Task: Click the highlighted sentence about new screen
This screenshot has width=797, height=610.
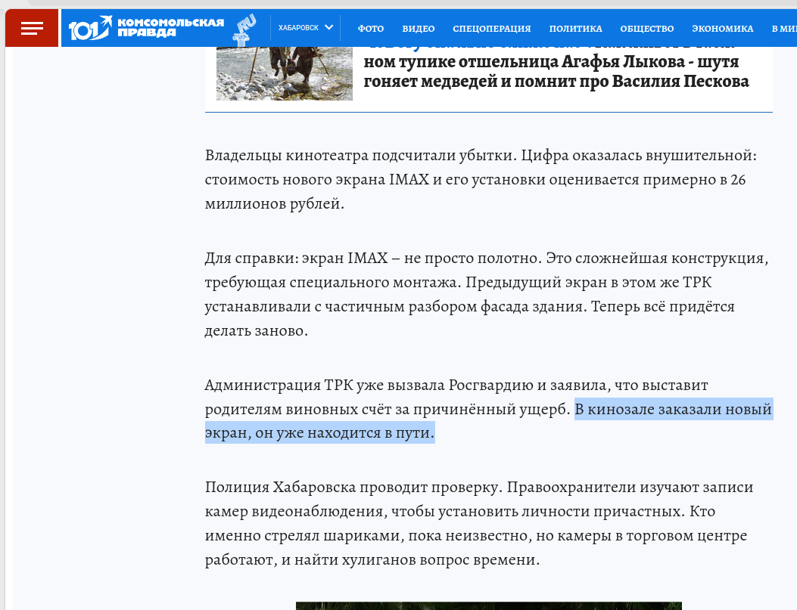Action: (488, 421)
